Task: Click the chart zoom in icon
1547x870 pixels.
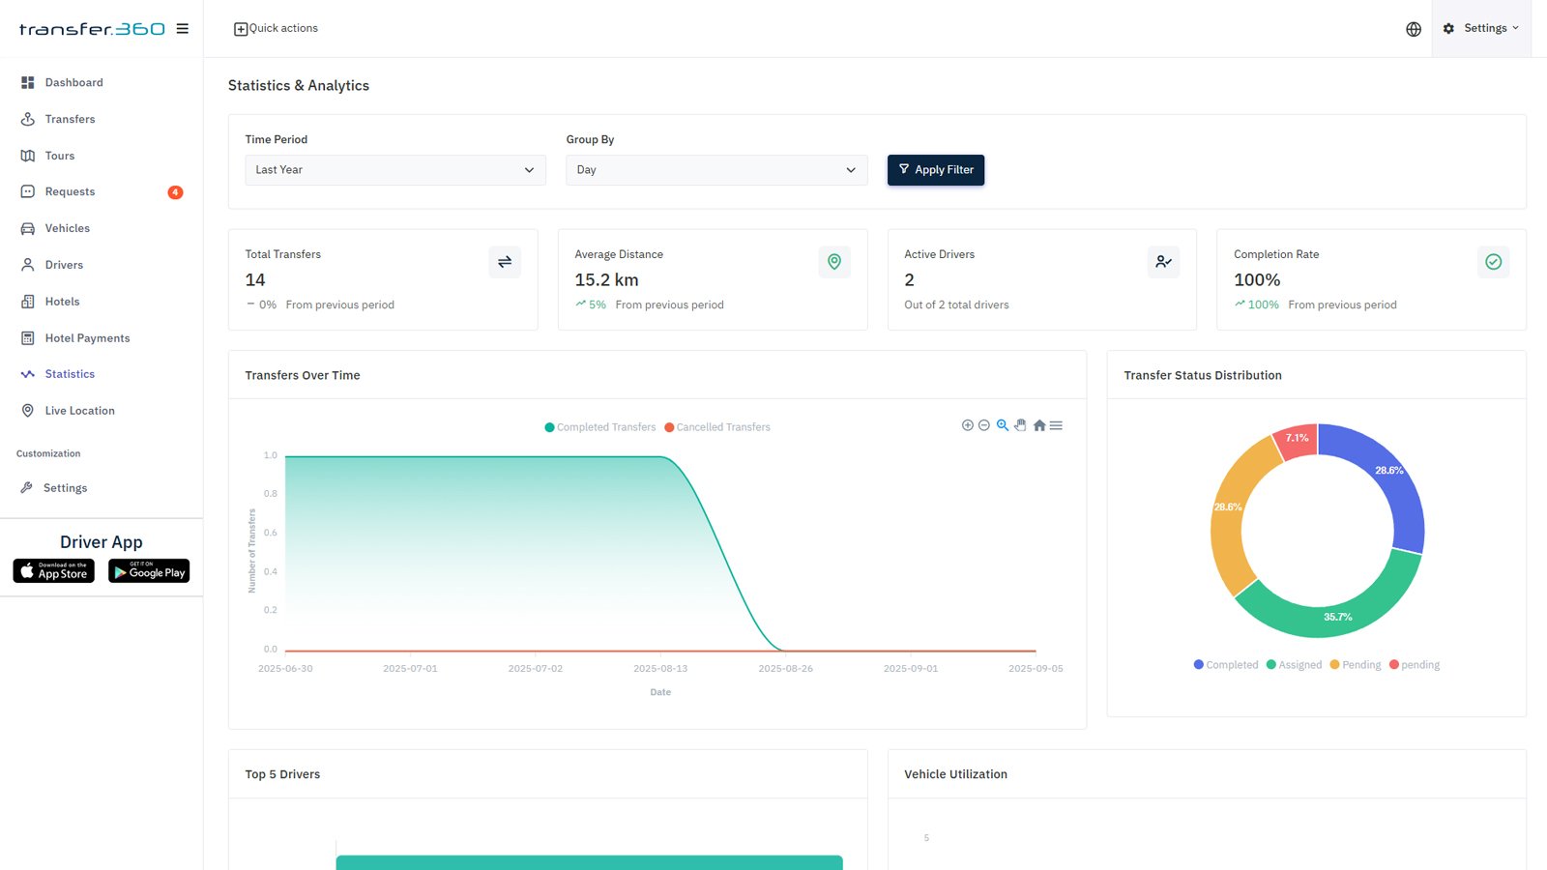Action: click(967, 425)
